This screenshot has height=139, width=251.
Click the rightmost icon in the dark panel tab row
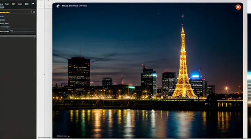click(x=33, y=4)
